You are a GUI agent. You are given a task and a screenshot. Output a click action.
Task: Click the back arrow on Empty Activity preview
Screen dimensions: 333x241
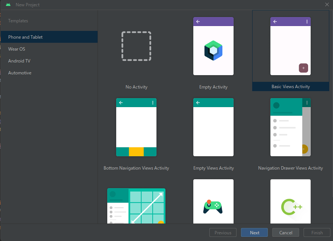(198, 21)
